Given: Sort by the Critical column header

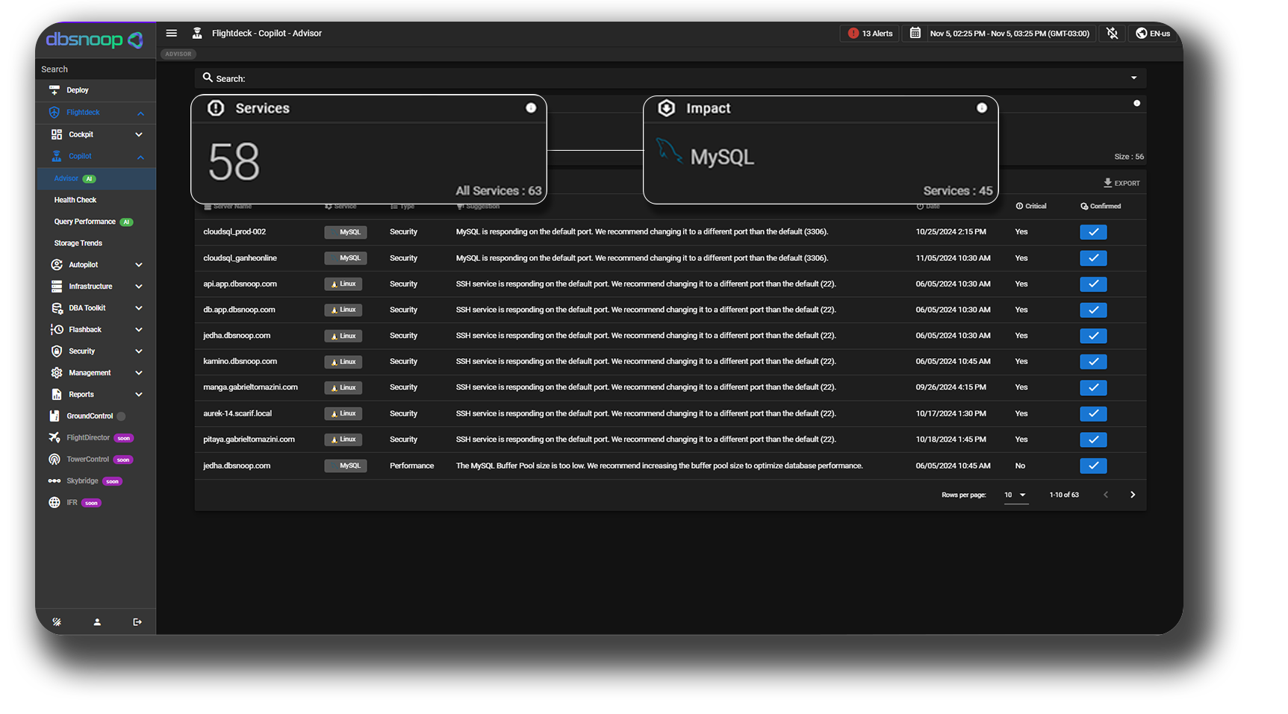Looking at the screenshot, I should tap(1031, 207).
